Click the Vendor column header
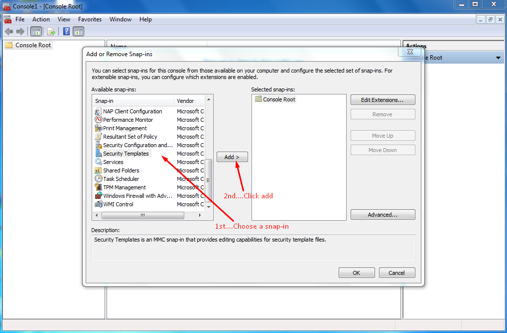Screen dimensions: 507x333 [x=189, y=101]
